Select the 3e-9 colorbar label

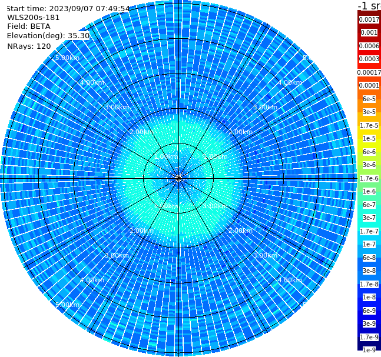[x=369, y=323]
